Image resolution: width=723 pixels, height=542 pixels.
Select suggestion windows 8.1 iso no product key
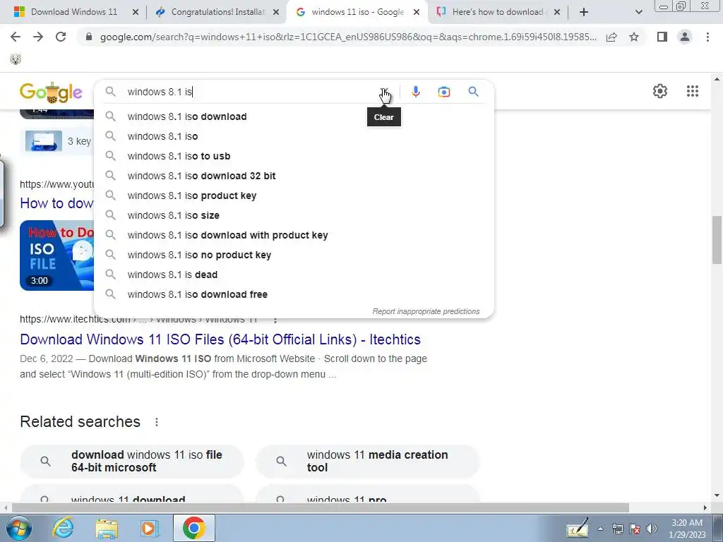[x=294, y=255]
